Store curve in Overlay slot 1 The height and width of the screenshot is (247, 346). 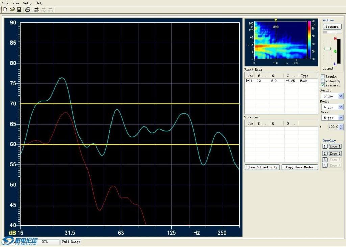pyautogui.click(x=325, y=146)
